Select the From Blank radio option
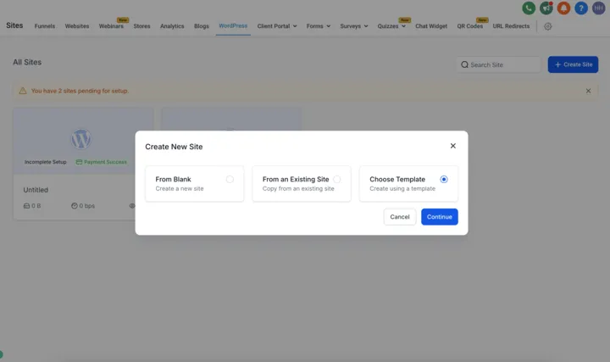Image resolution: width=610 pixels, height=362 pixels. [x=230, y=179]
